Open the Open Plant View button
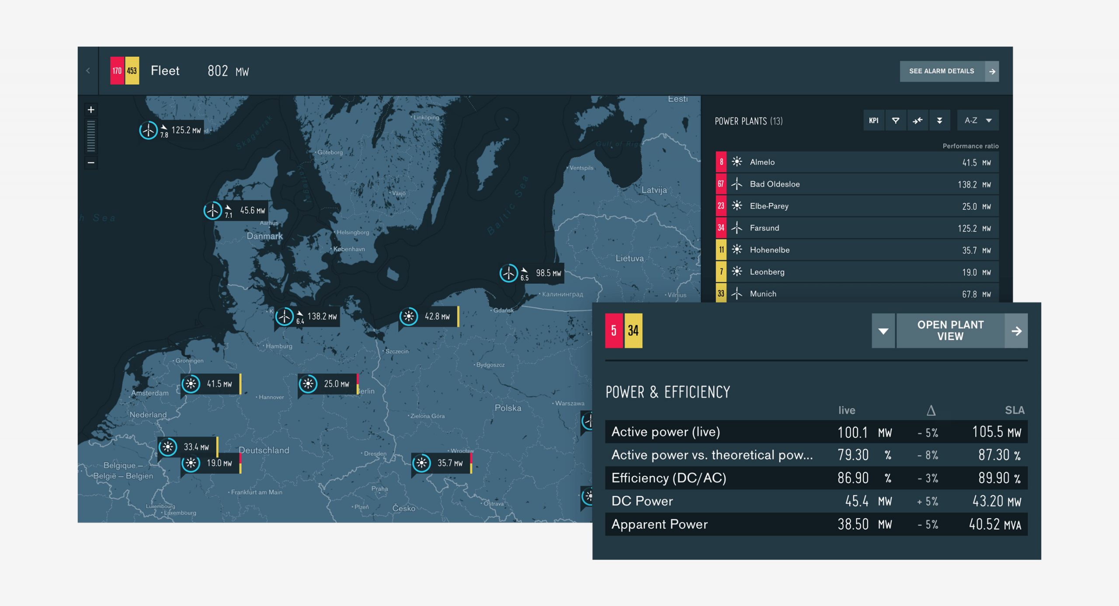Image resolution: width=1119 pixels, height=606 pixels. pos(950,331)
